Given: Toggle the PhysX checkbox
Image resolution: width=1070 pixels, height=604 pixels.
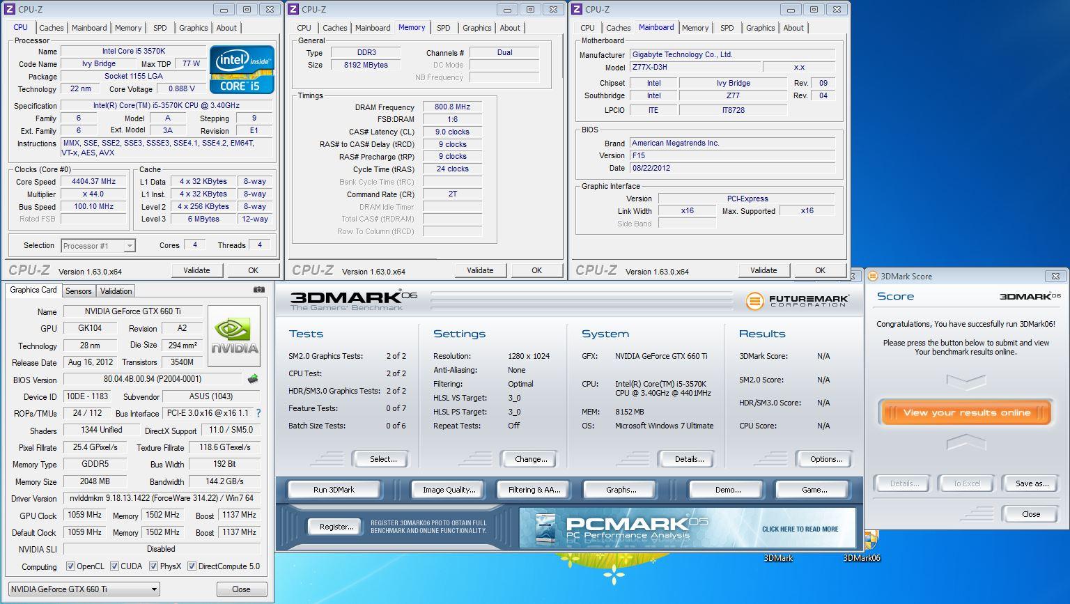Looking at the screenshot, I should [x=153, y=566].
